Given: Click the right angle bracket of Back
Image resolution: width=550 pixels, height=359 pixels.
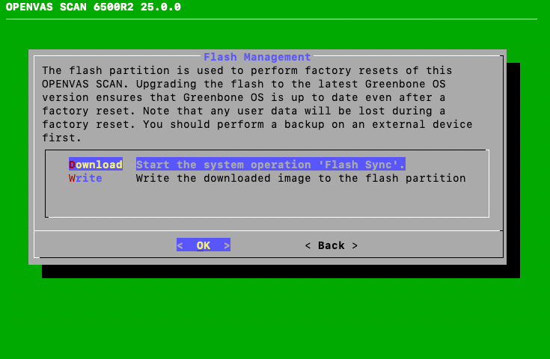Looking at the screenshot, I should pos(355,245).
